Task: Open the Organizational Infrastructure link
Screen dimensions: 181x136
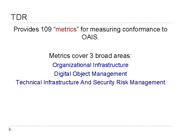Action: 90,65
